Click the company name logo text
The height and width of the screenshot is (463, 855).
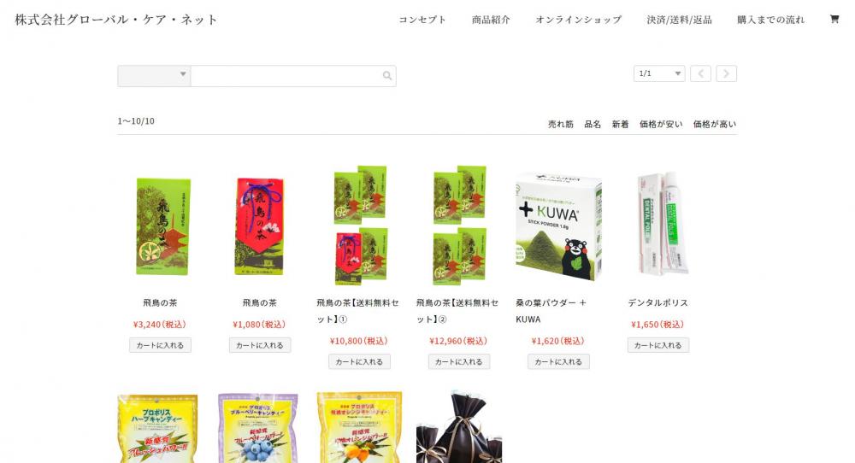[x=115, y=20]
